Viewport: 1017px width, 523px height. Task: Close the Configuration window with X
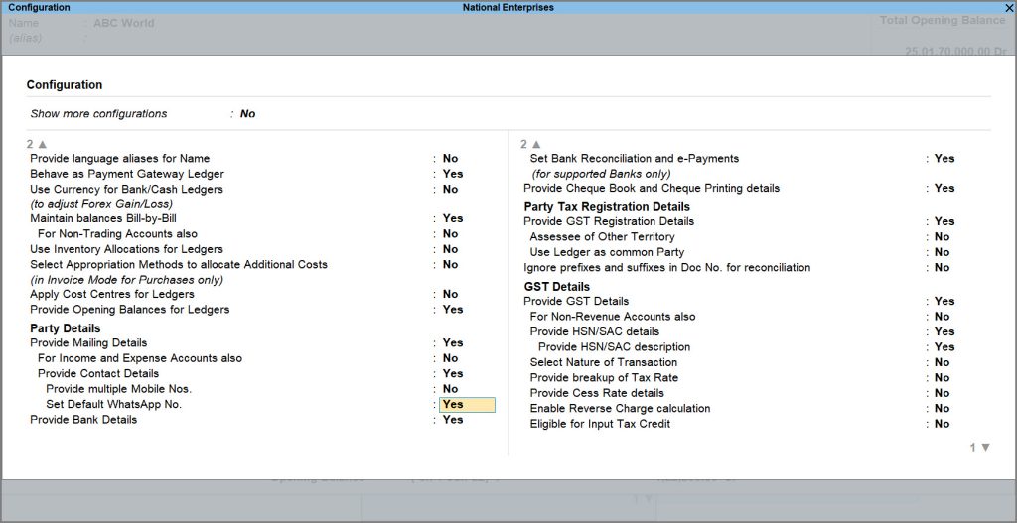point(1009,7)
